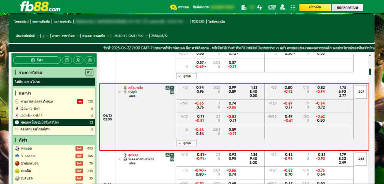Click the wallet balance coins icon
Image resolution: width=384 pixels, height=184 pixels.
click(x=244, y=8)
